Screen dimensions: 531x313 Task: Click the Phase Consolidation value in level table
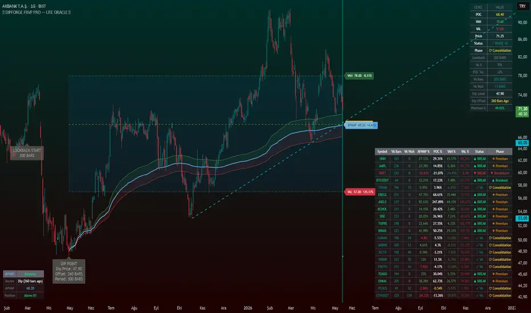pos(500,51)
